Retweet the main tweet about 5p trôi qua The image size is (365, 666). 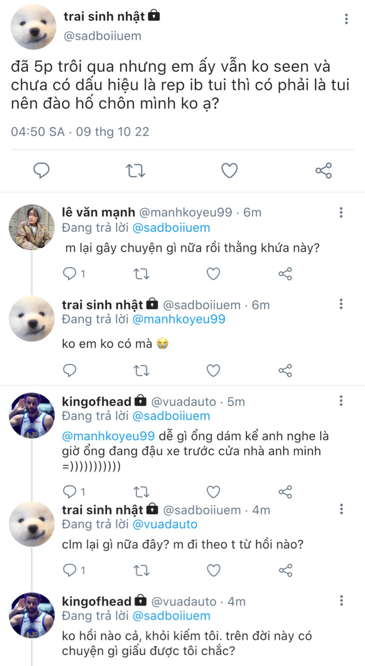135,171
